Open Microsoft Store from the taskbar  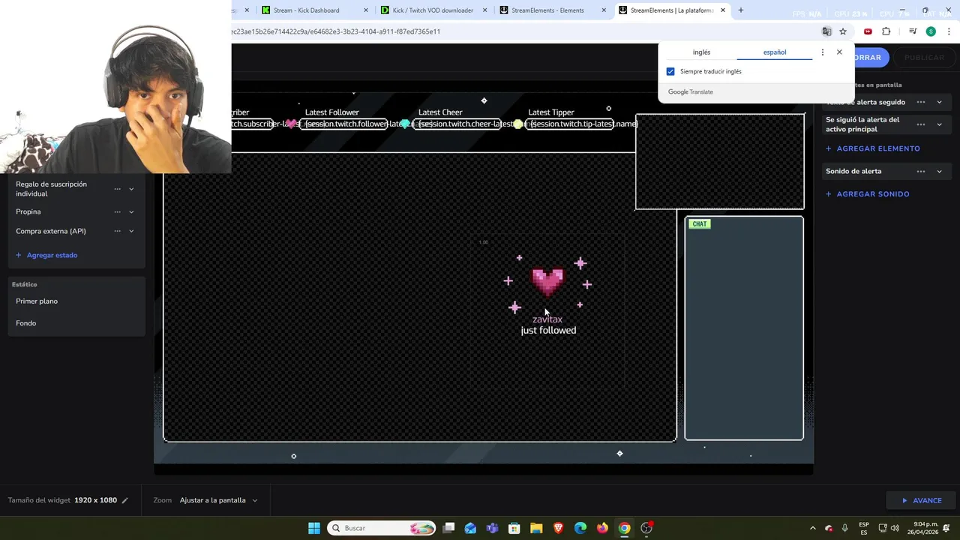coord(514,528)
